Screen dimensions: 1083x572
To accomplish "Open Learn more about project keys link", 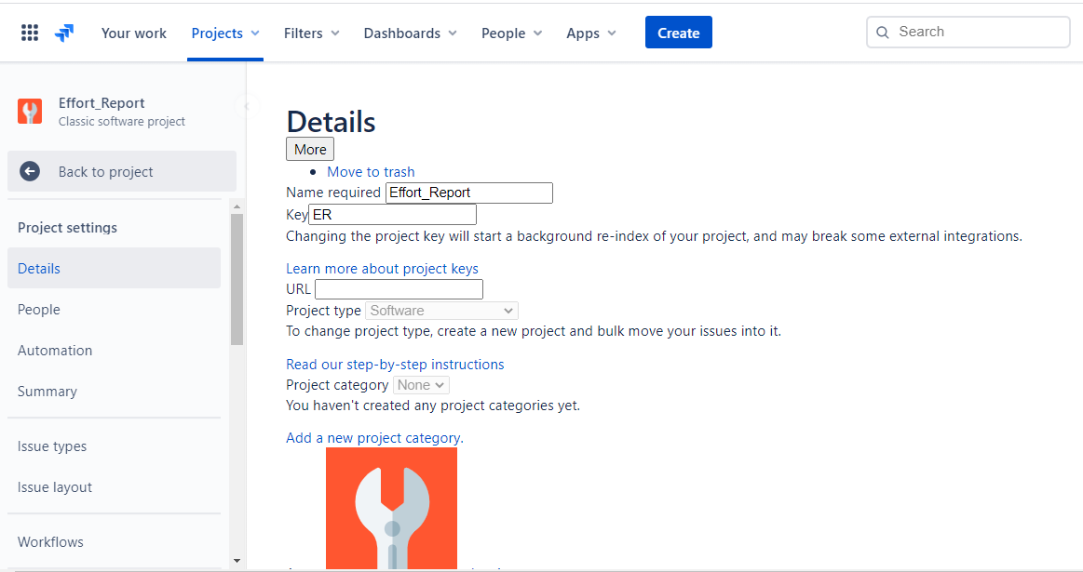I will [382, 269].
